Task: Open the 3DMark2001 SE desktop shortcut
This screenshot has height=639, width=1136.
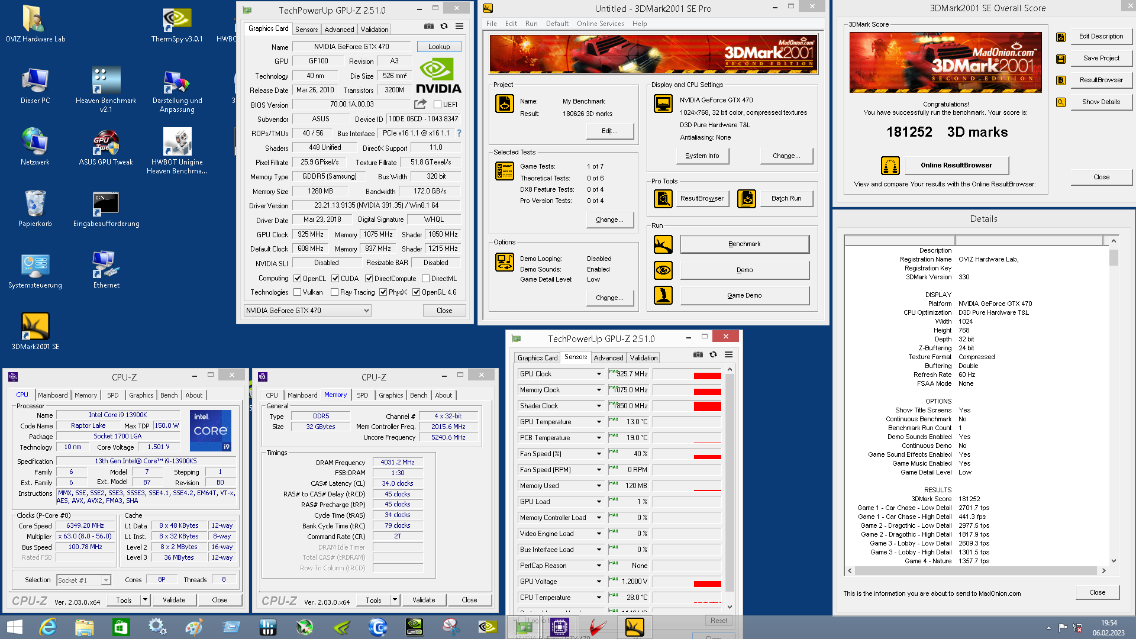Action: 35,332
